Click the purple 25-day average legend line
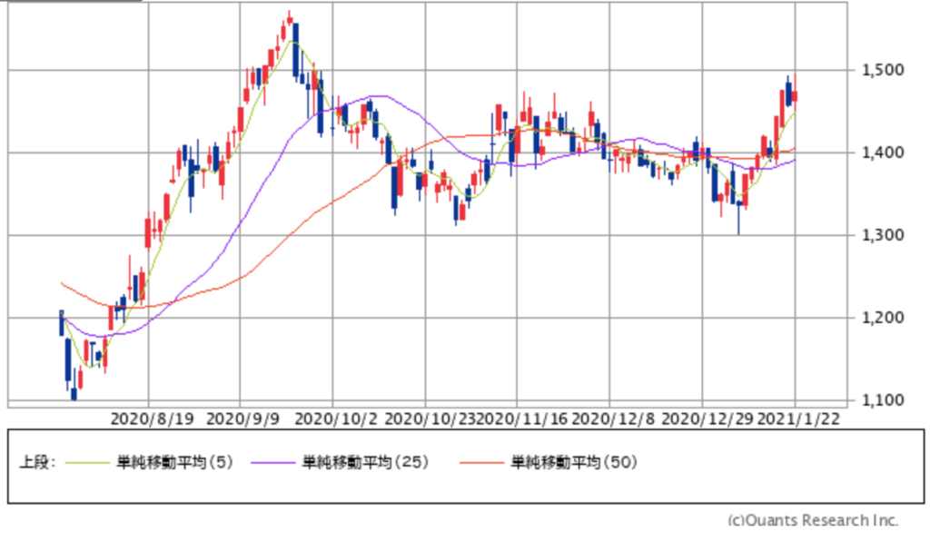The width and height of the screenshot is (930, 541). pyautogui.click(x=273, y=463)
